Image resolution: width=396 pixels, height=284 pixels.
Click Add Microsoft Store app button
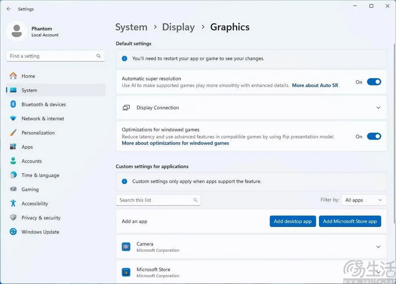point(350,221)
